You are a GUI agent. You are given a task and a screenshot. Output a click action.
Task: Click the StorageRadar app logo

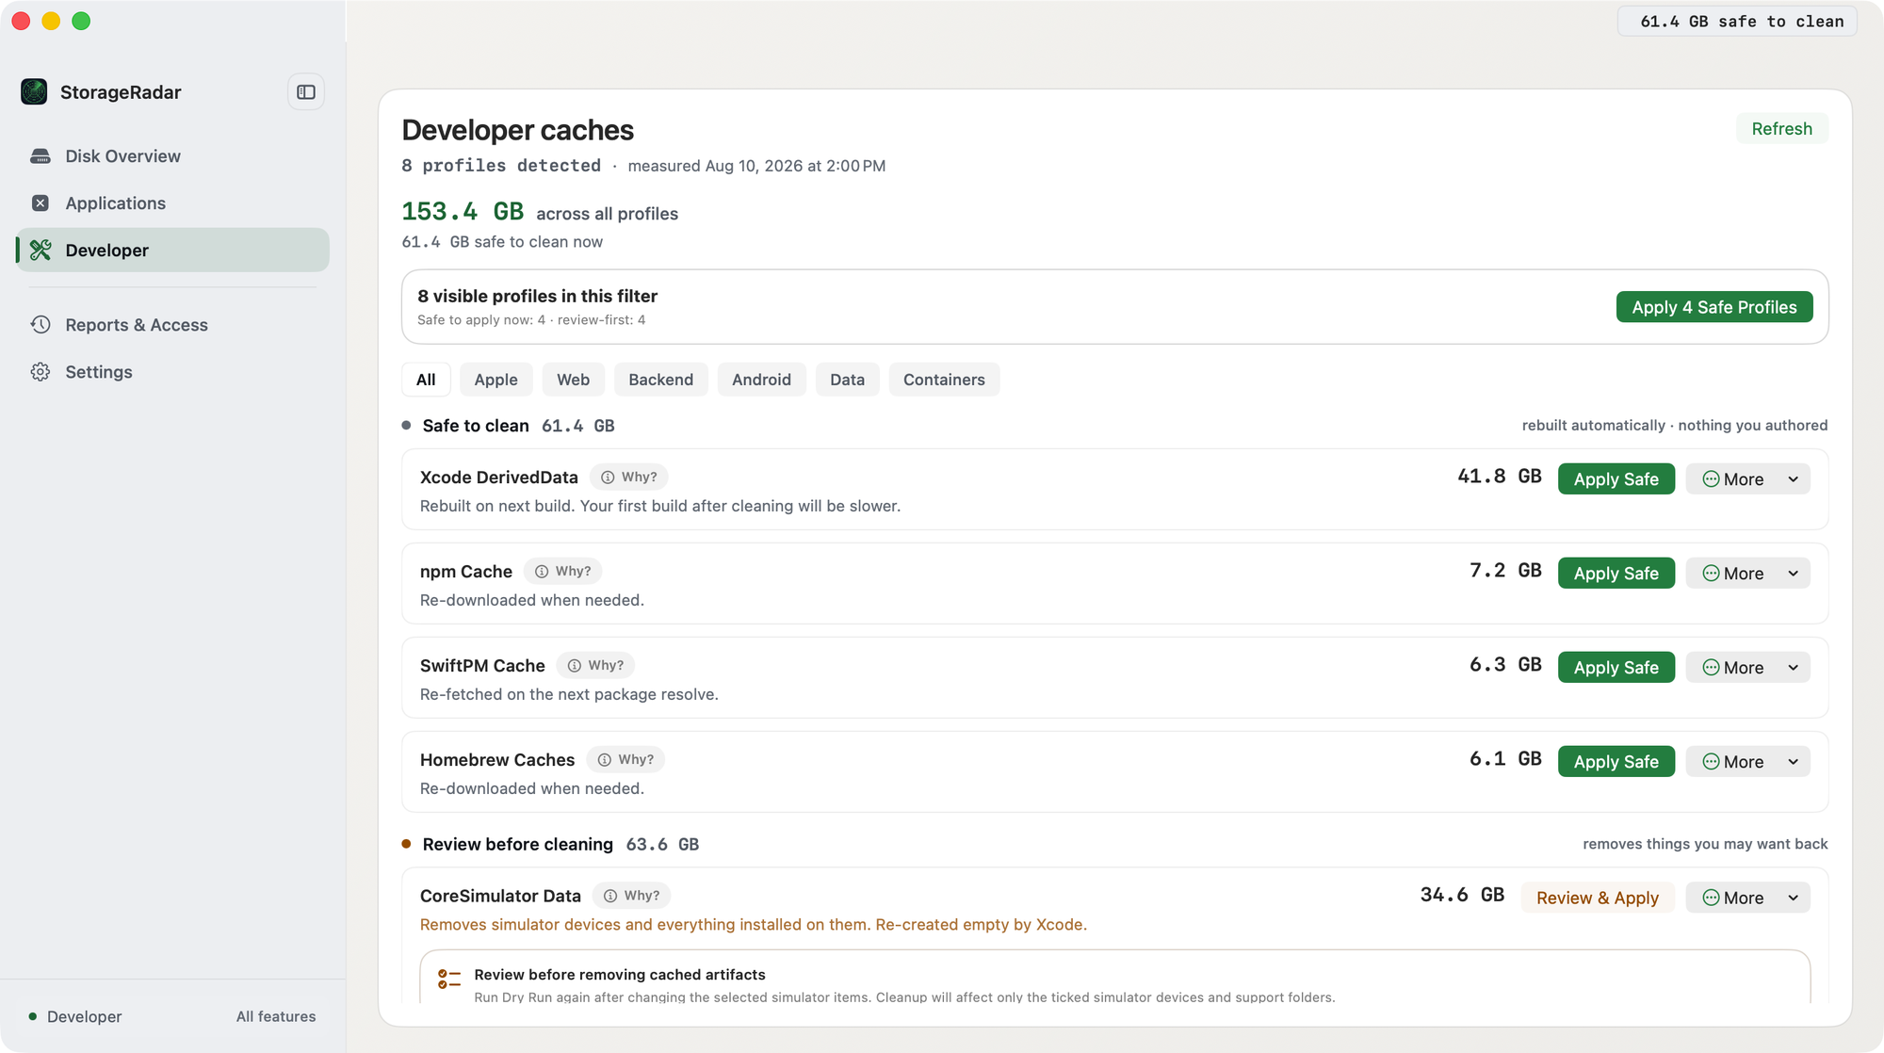[34, 92]
